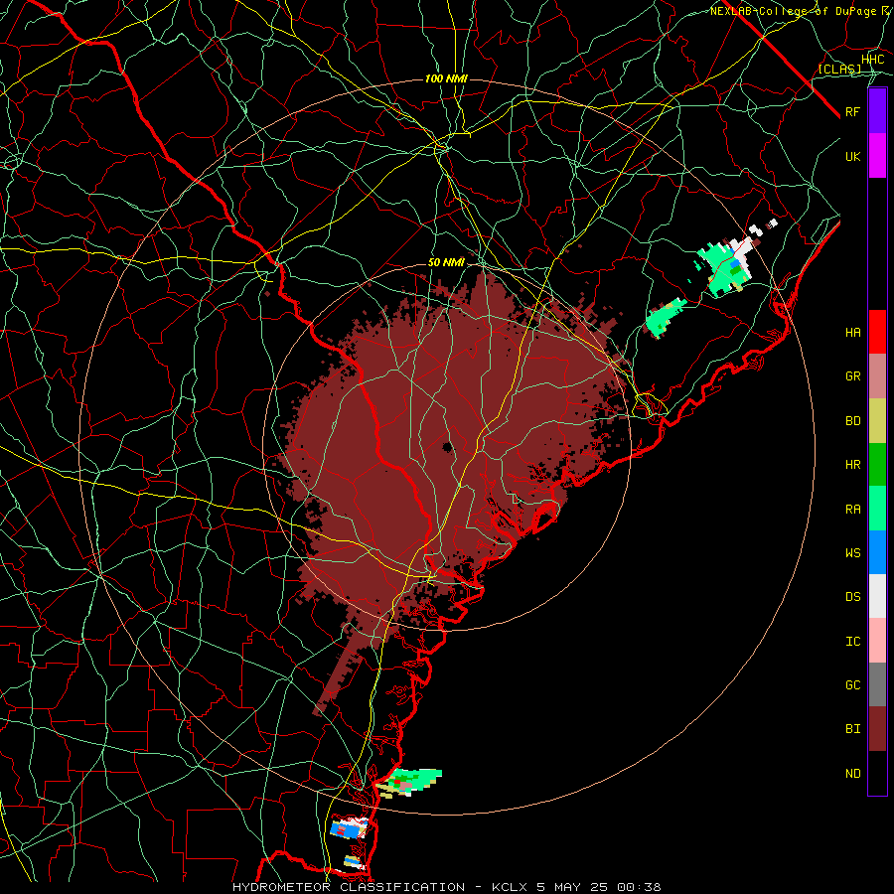Click the ND legend label
Viewport: 894px width, 894px height.
coord(853,774)
